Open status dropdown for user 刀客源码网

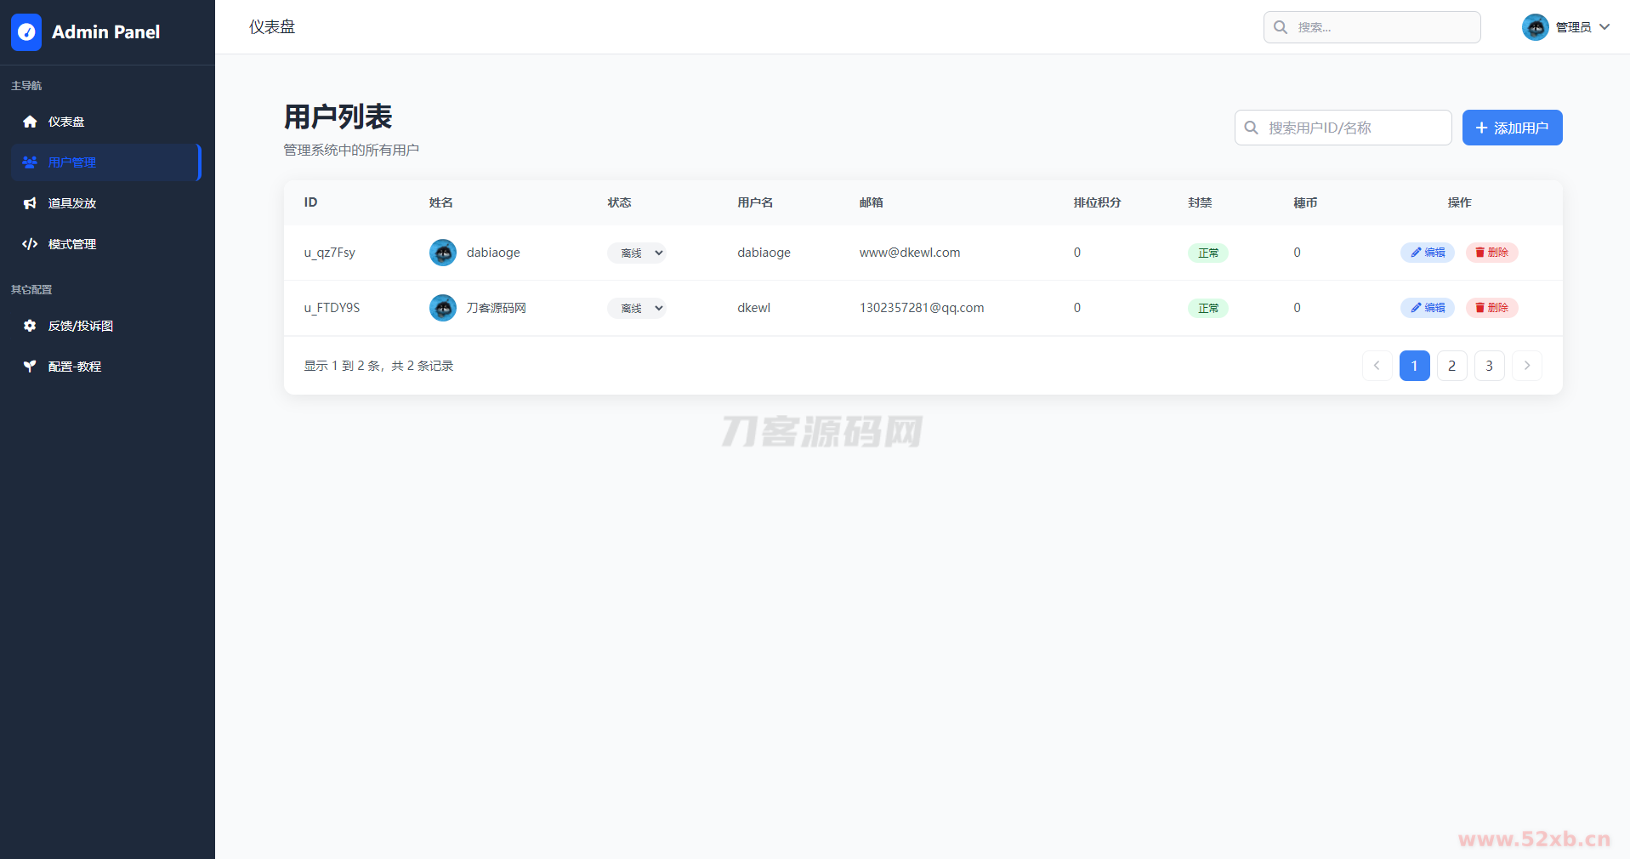click(x=637, y=308)
